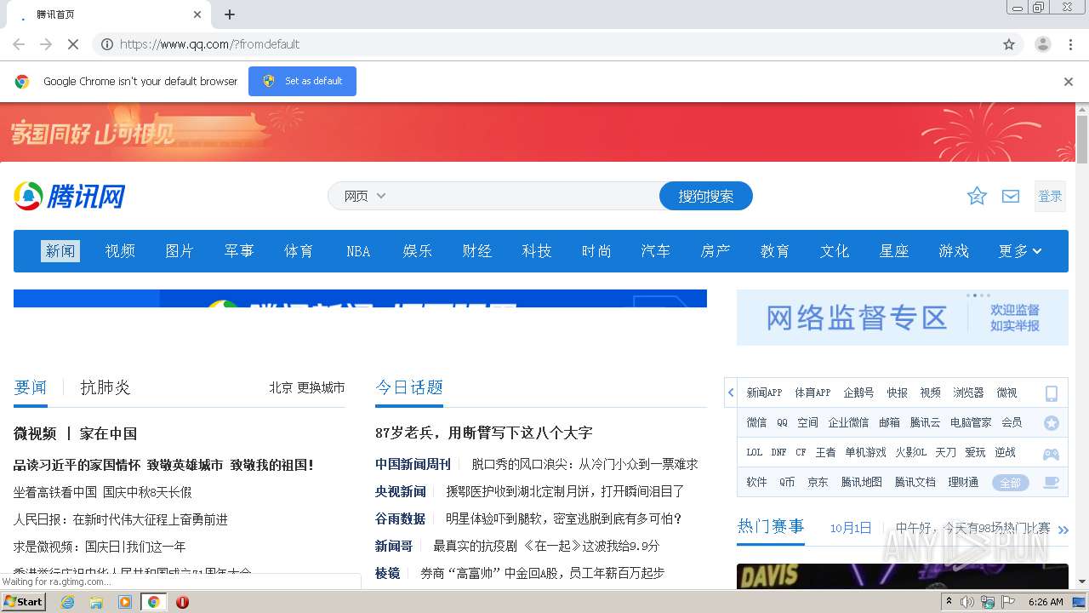Bookmark this tab with Chrome star

click(x=1009, y=44)
